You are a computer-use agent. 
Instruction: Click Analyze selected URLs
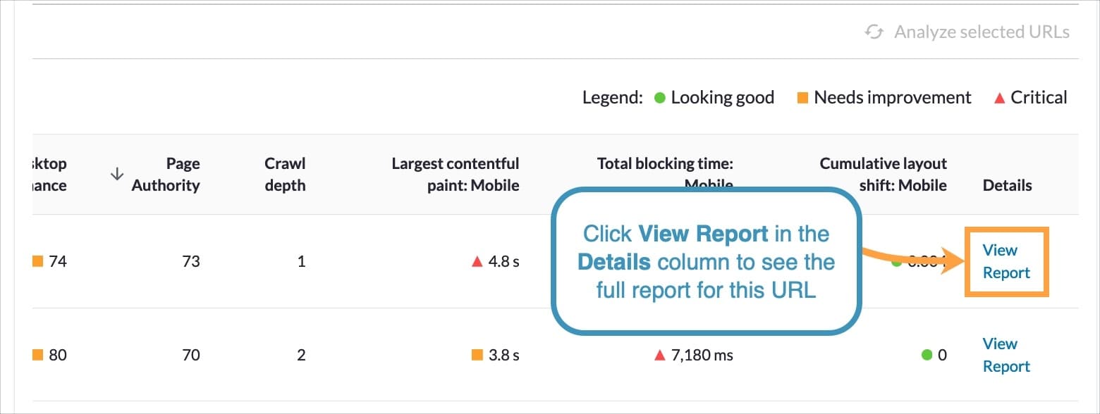tap(982, 32)
